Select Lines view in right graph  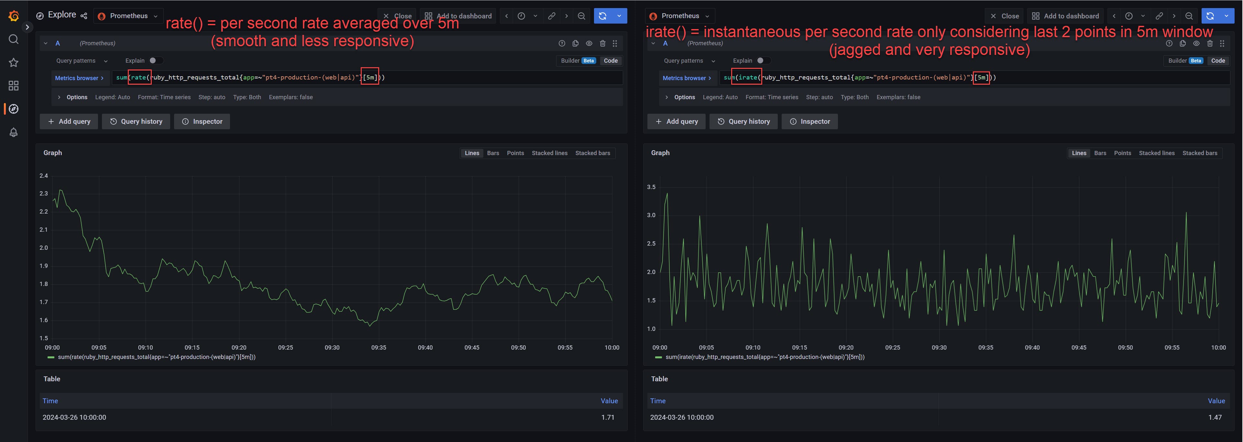1079,153
